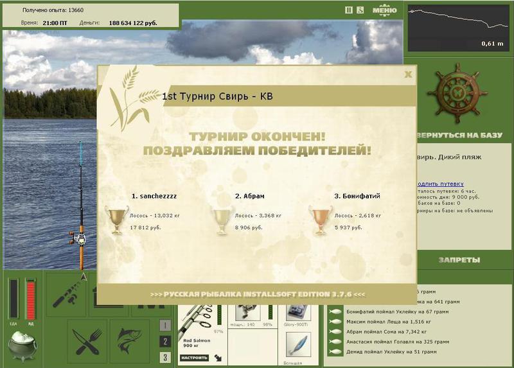Click the result Лосось - 3,368 кг
This screenshot has width=514, height=368.
[x=258, y=216]
